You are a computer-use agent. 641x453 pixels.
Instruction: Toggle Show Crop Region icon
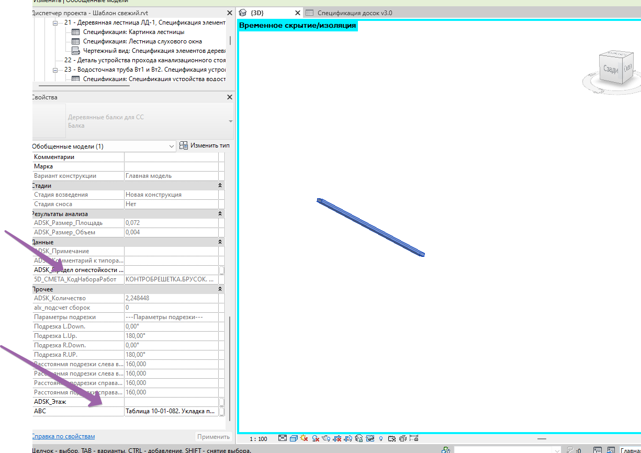click(x=348, y=438)
